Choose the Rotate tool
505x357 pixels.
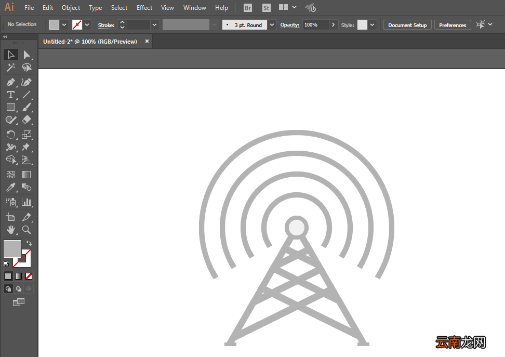click(11, 135)
